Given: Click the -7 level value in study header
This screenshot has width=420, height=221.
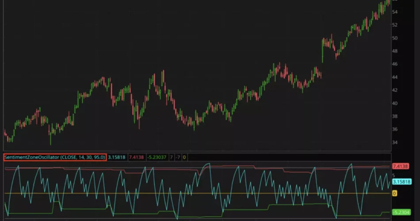Looking at the screenshot, I should coord(178,157).
